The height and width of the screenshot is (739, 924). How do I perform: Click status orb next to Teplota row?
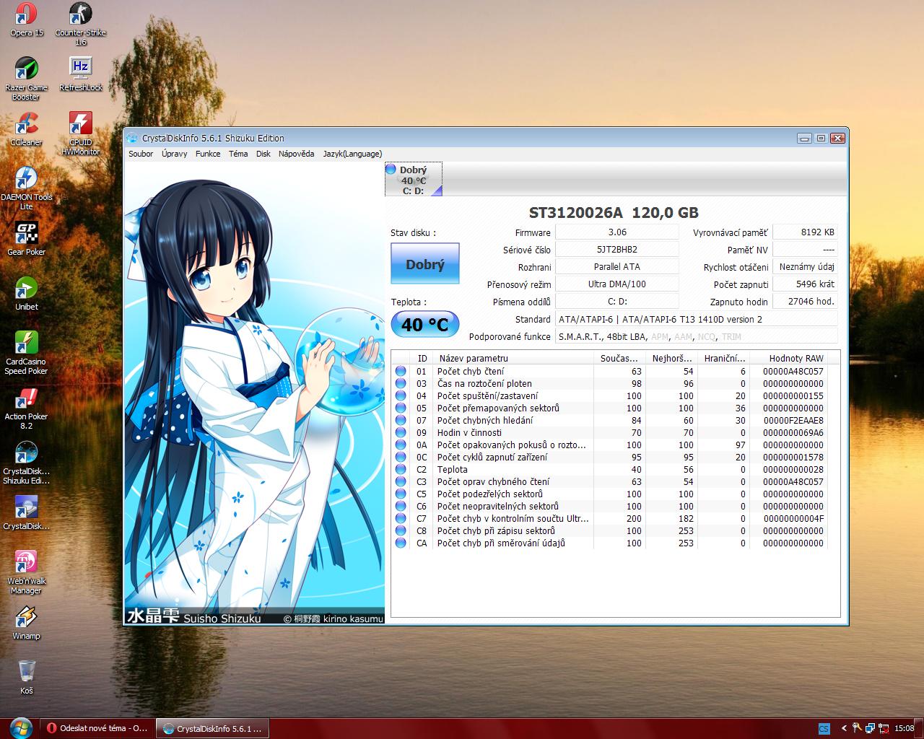click(401, 470)
